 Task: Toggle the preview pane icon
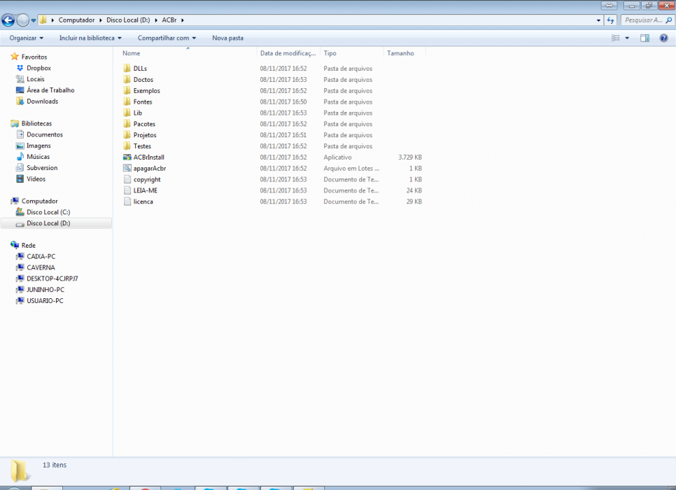coord(645,38)
